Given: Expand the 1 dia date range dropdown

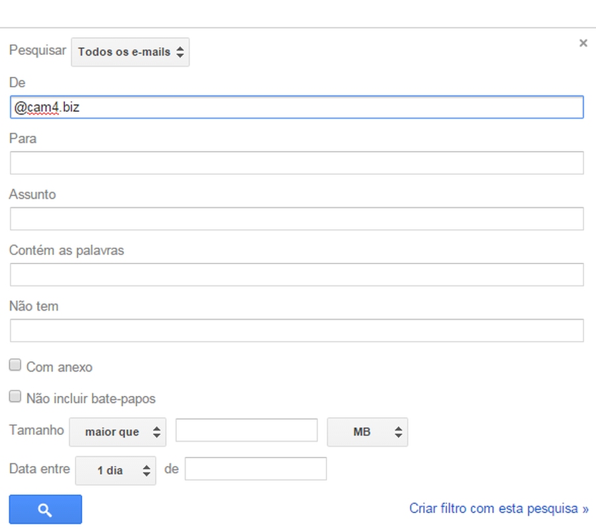Looking at the screenshot, I should coord(115,471).
